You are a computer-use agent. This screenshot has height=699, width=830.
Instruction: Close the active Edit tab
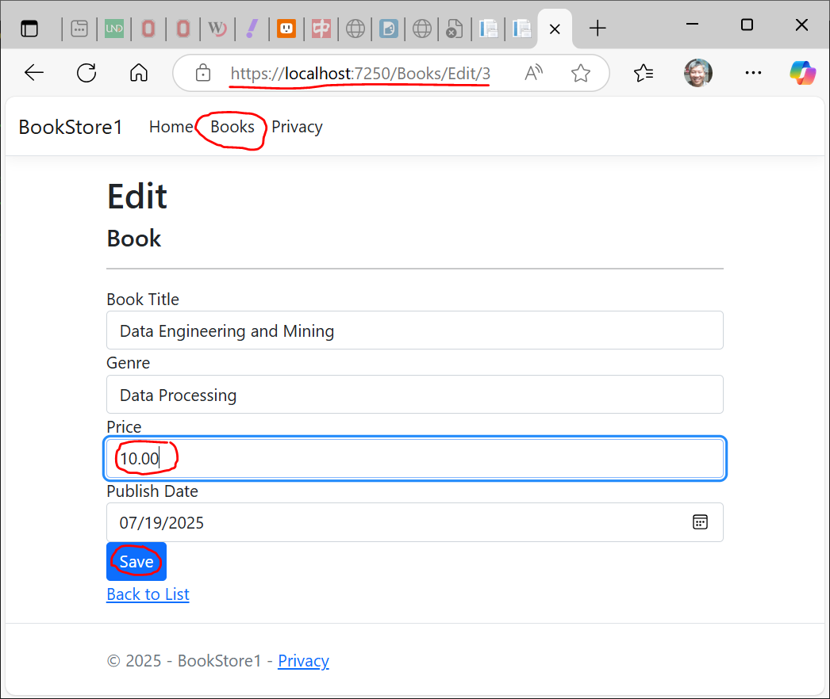pos(555,29)
